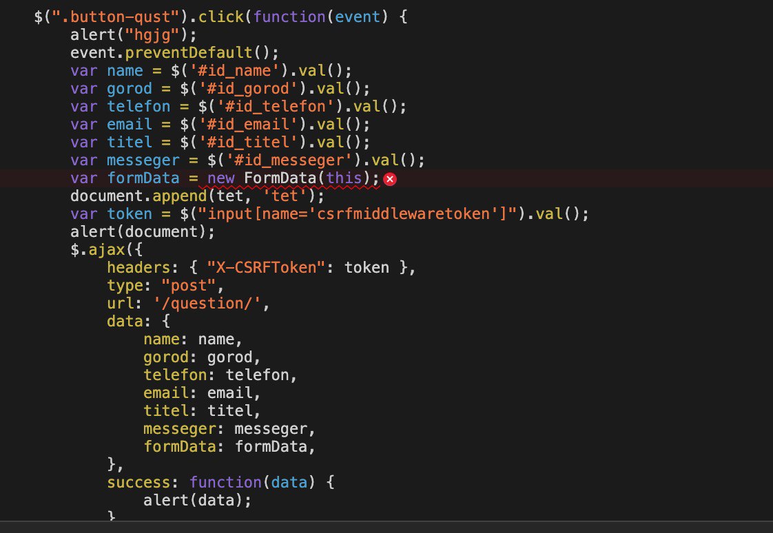The image size is (773, 533).
Task: Click the alert(document) line
Action: (x=143, y=231)
